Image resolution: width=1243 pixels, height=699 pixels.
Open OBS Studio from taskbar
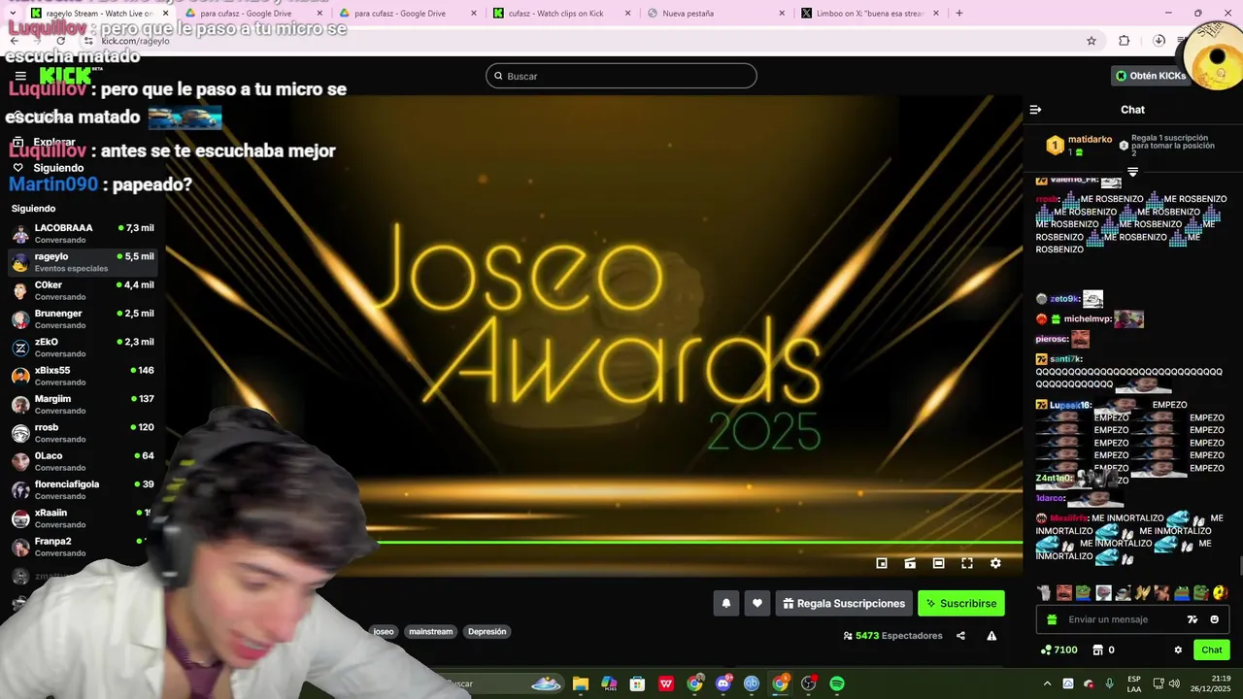coord(809,683)
